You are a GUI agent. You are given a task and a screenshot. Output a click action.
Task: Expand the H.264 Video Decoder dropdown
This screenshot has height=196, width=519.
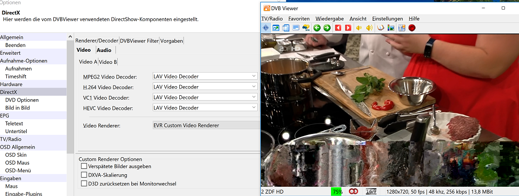click(x=205, y=87)
